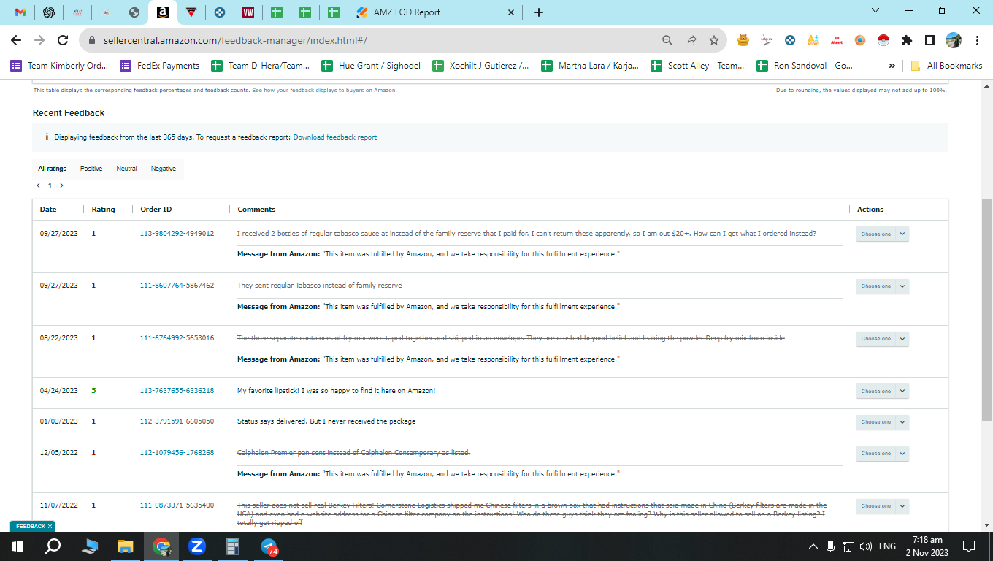Open the A+ Scout extension
993x561 pixels.
(x=813, y=40)
